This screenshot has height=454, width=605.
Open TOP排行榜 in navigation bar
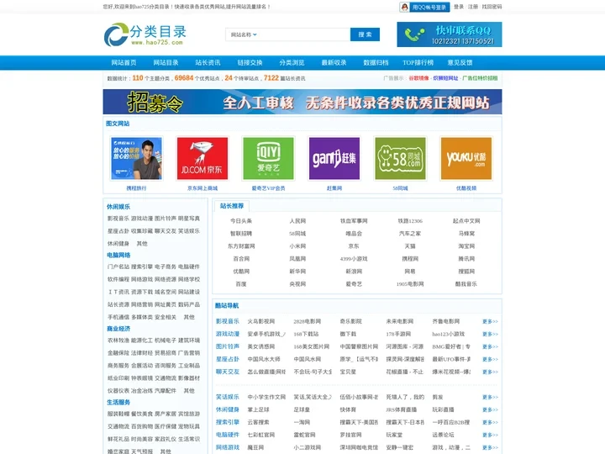pos(418,62)
